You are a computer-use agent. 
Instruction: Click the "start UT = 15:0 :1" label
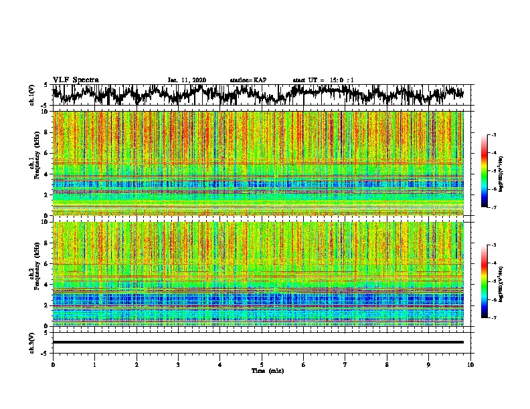323,80
